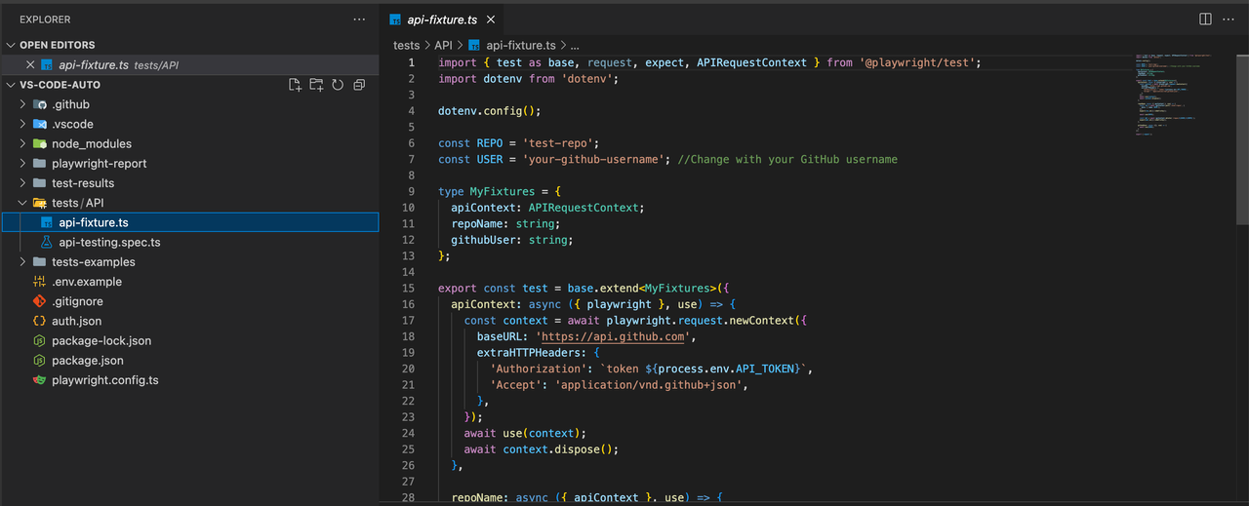Click the TypeScript file icon in the breadcrumb
The width and height of the screenshot is (1249, 506).
click(x=474, y=45)
